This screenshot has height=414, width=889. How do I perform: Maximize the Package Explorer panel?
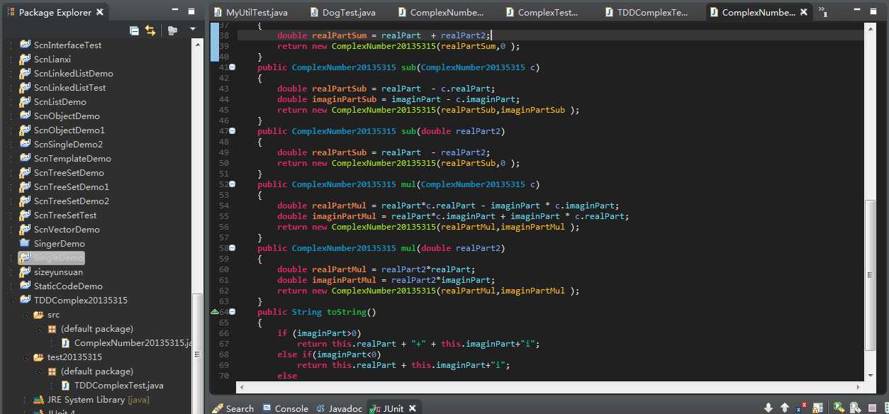pos(191,11)
